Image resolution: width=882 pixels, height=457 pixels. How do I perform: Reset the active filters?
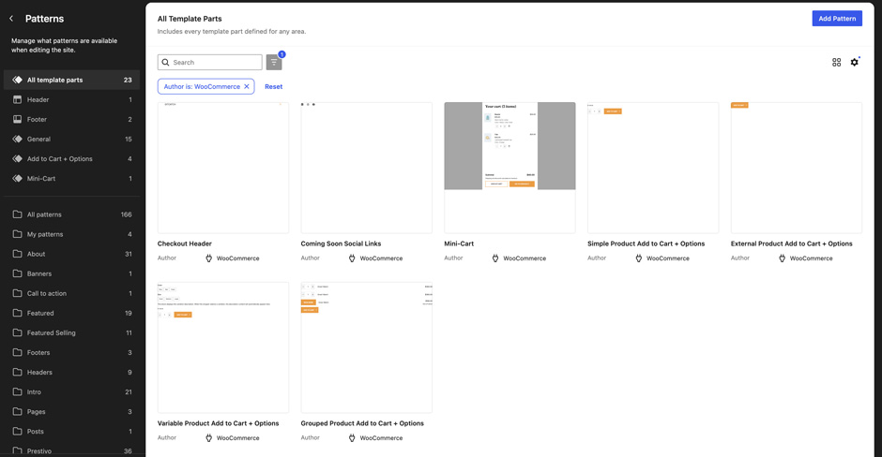point(273,86)
